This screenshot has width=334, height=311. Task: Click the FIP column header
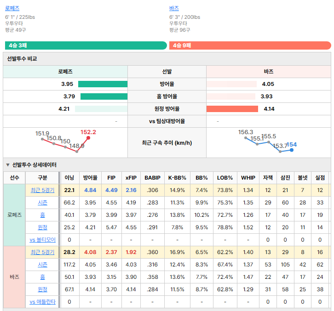pos(111,178)
